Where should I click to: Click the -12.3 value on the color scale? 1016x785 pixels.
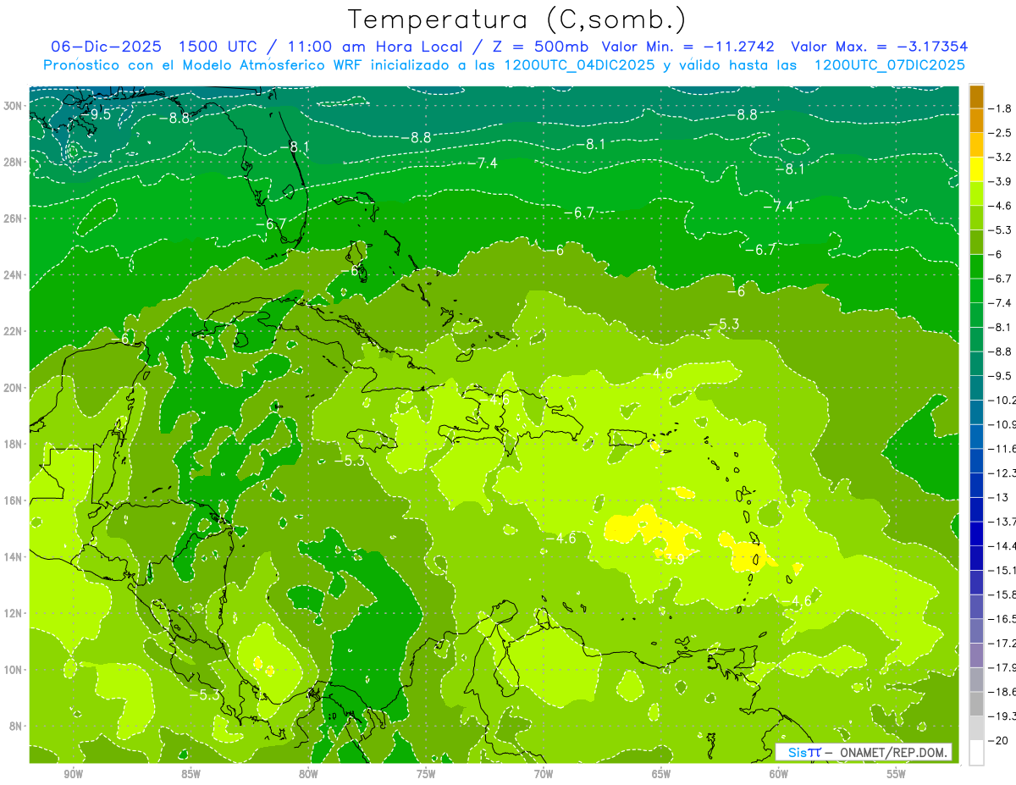[1002, 473]
